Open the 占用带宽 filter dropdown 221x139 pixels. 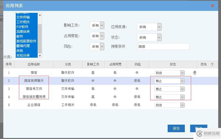coord(97,36)
